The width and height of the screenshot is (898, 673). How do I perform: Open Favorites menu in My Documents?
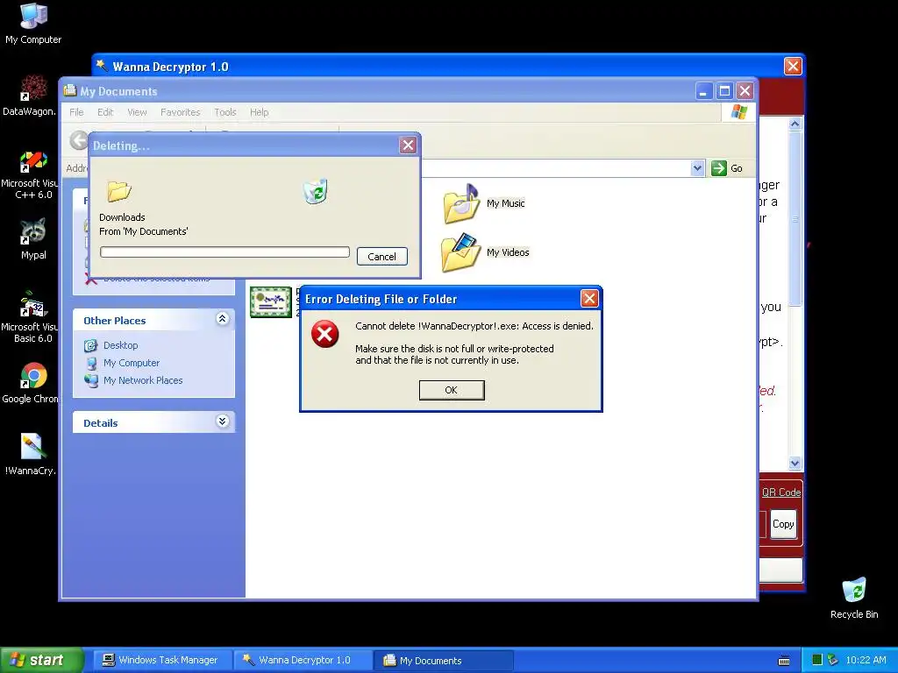coord(181,112)
